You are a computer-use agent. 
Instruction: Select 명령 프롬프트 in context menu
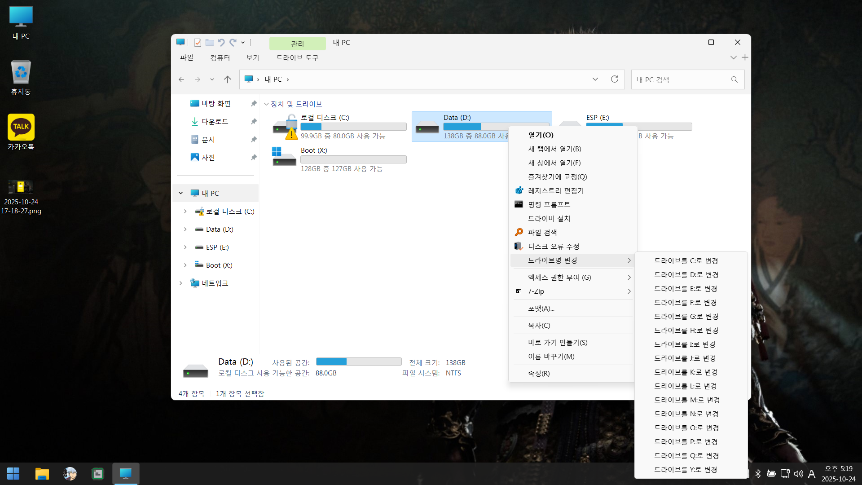point(549,205)
